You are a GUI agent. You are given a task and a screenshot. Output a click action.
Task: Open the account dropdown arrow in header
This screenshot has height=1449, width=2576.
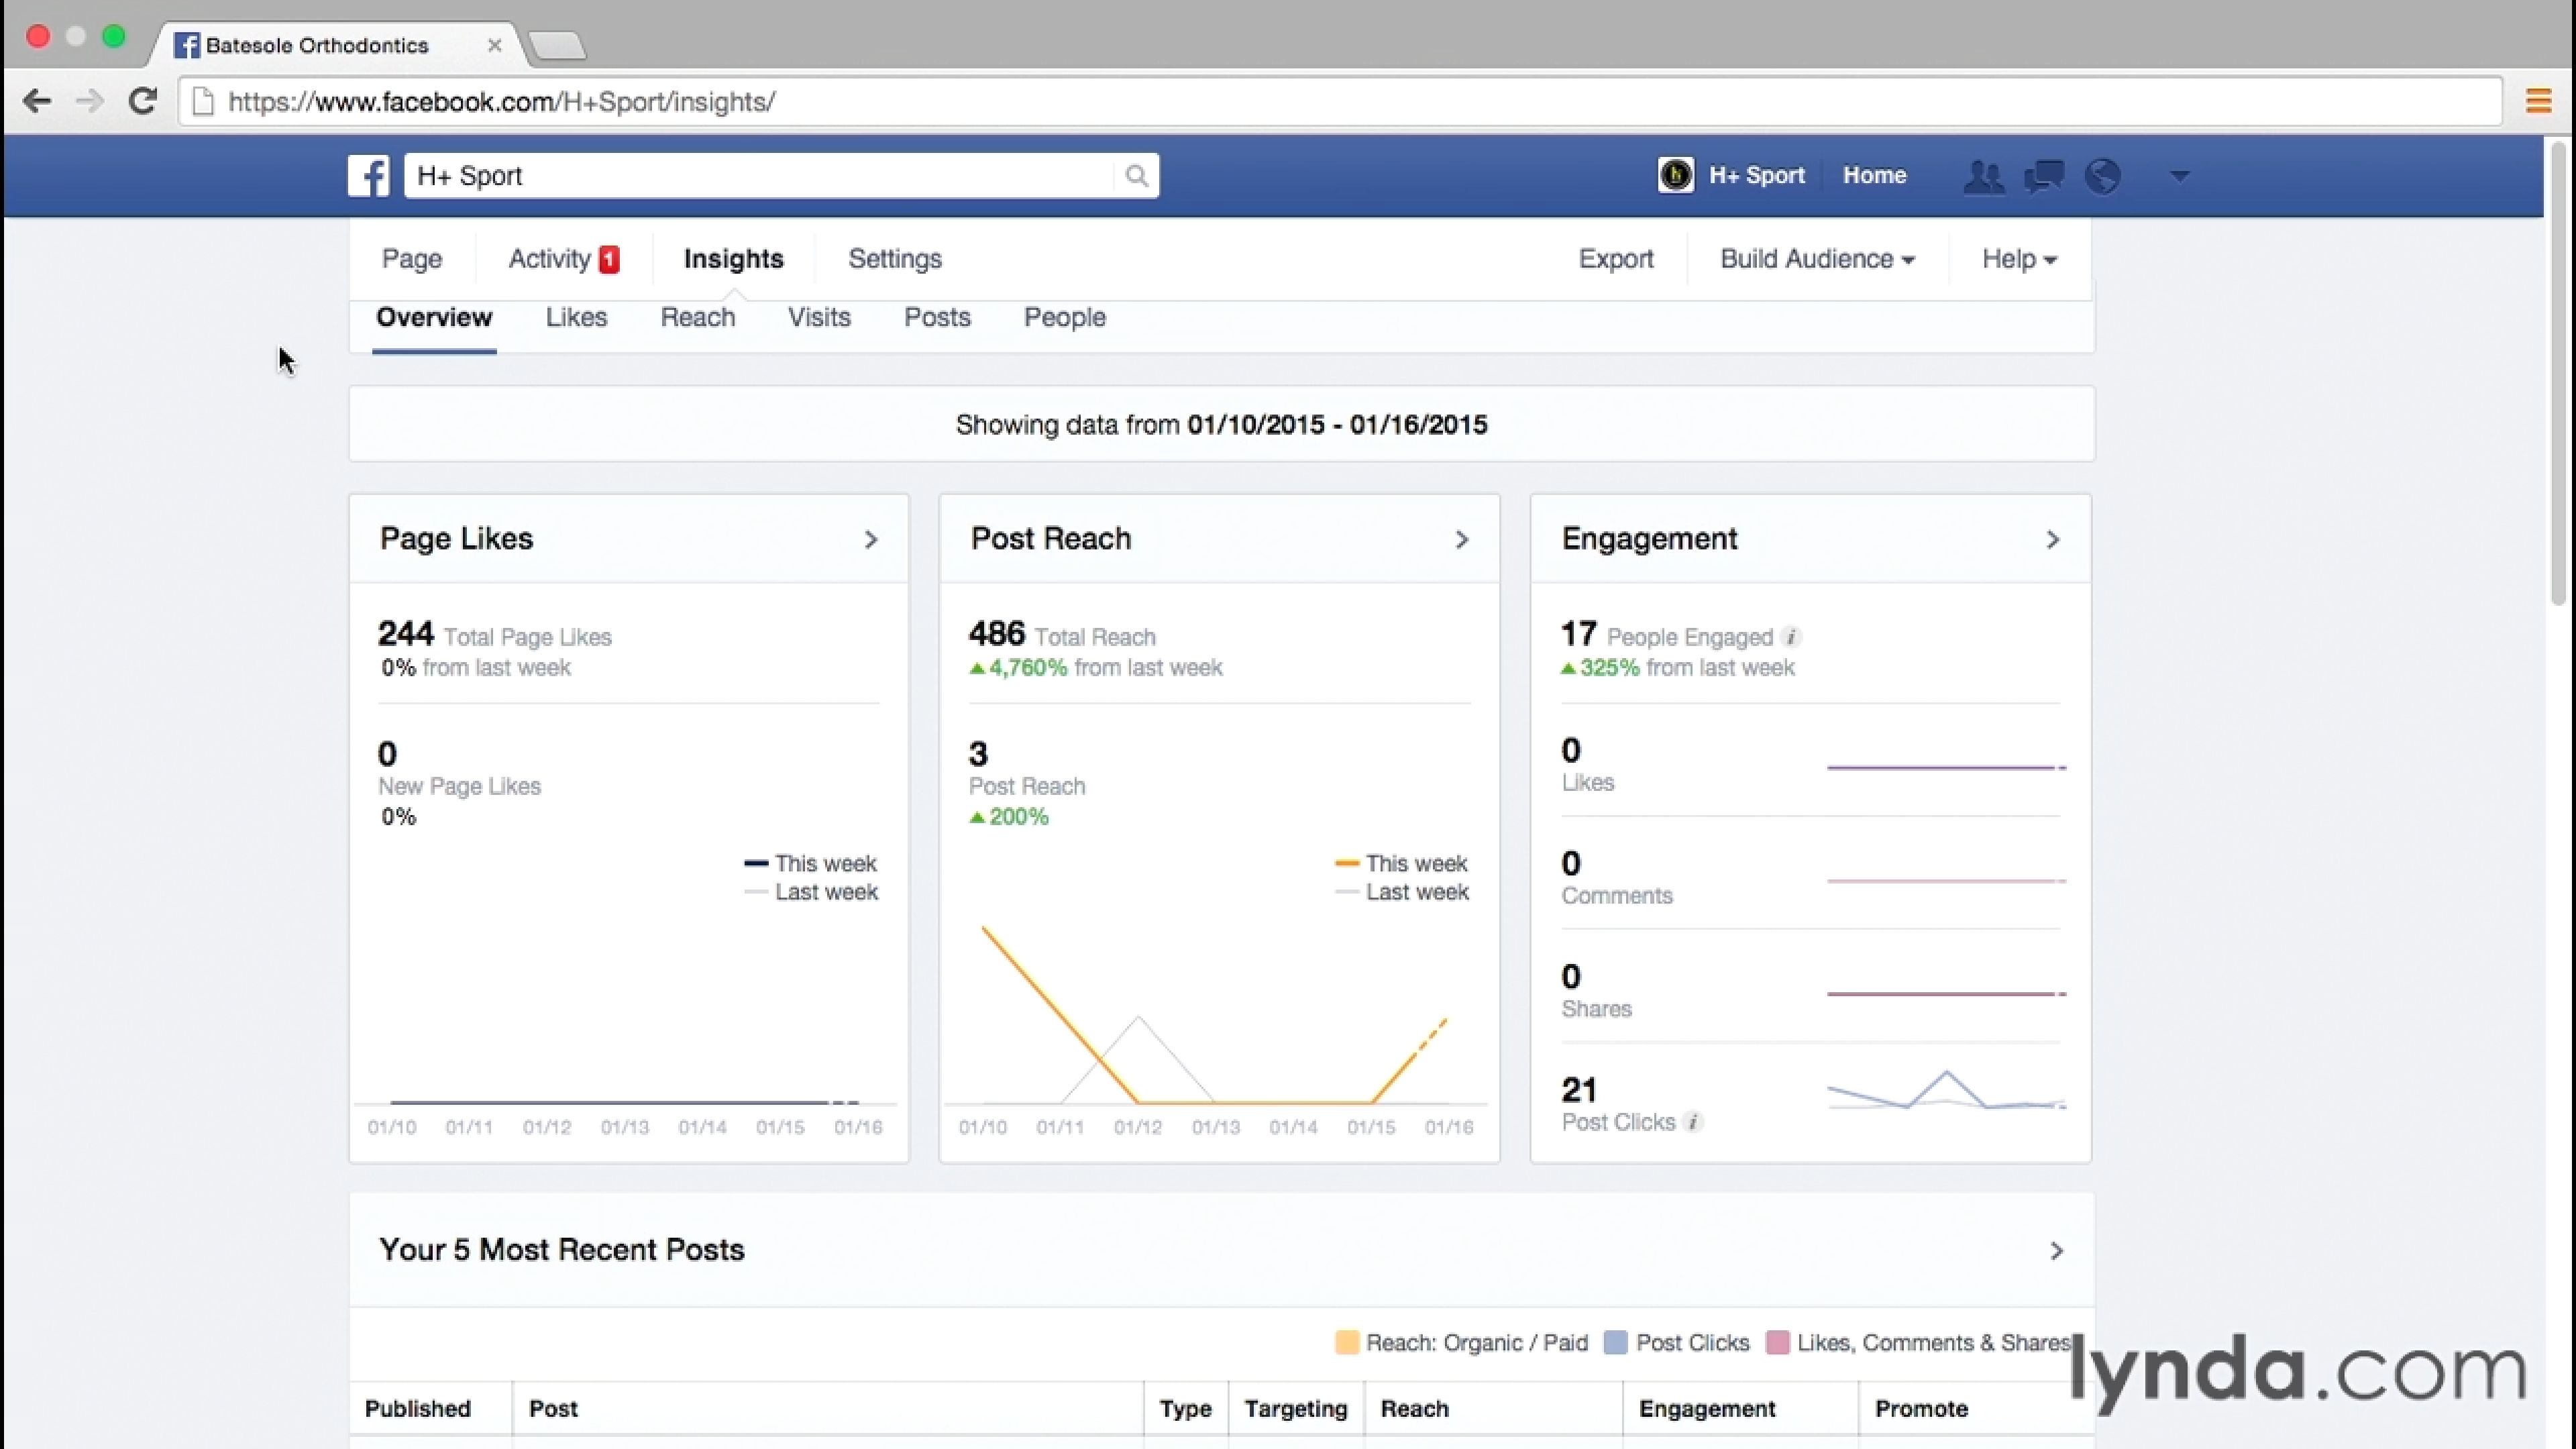click(x=2180, y=176)
